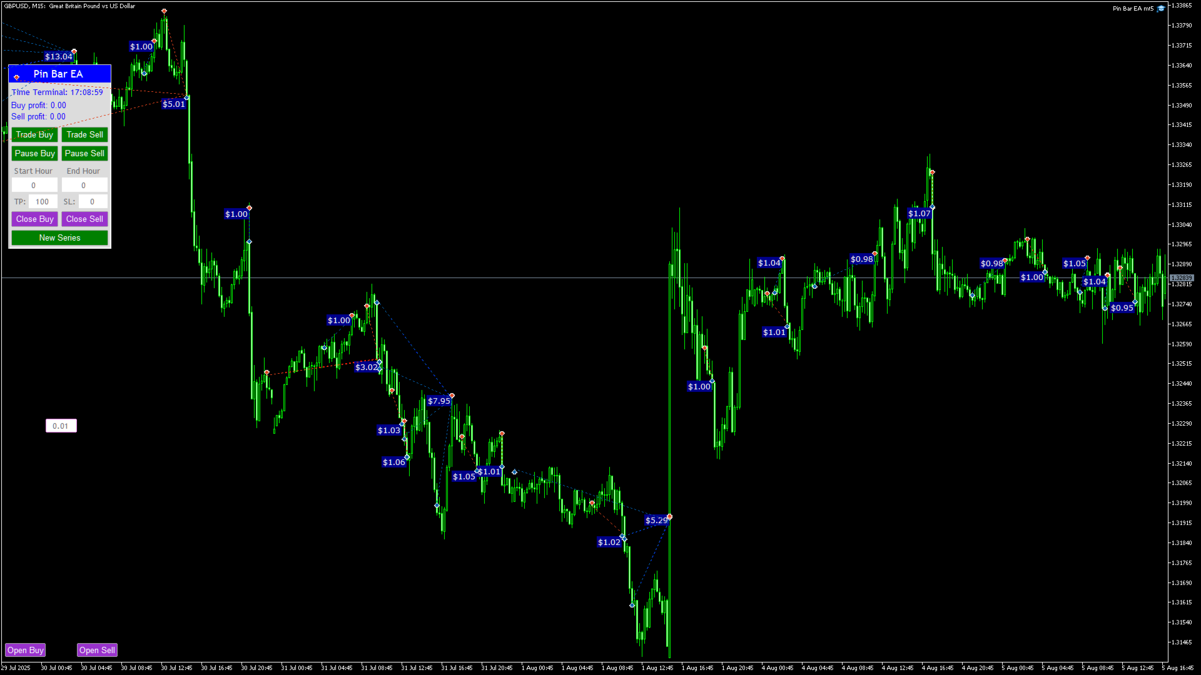The image size is (1201, 675).
Task: Click the 0.01 lot size field
Action: point(61,426)
